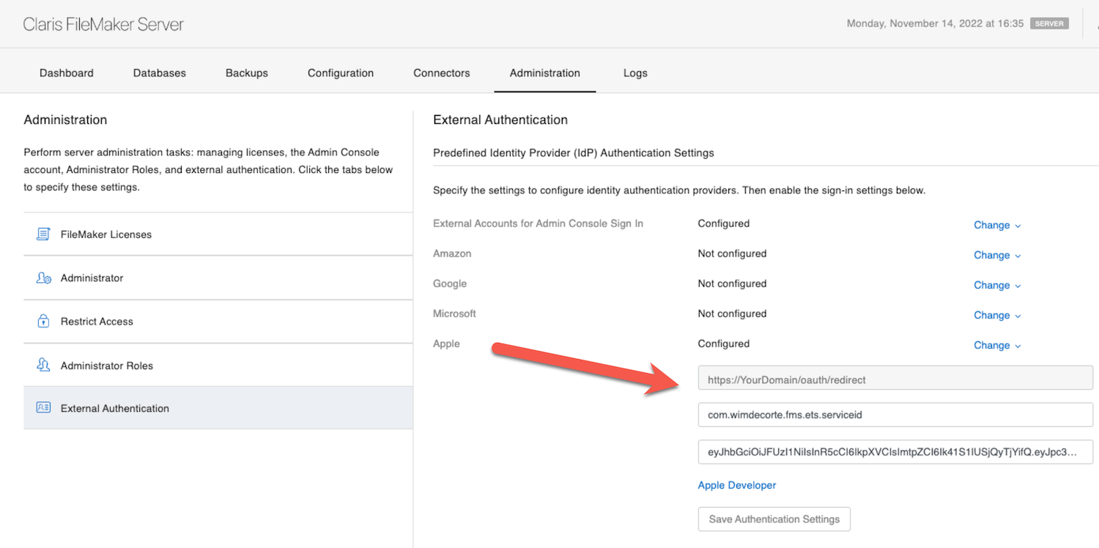Open the Apple Developer link

737,485
